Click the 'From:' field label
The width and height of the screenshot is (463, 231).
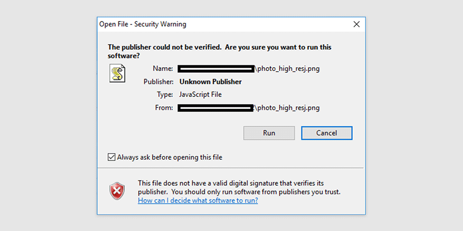164,108
